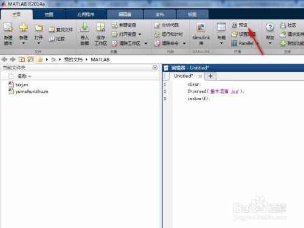Viewport: 304px width, 228px height.
Task: Click Save Workspace (保存工作区) icon
Action: [x=101, y=27]
